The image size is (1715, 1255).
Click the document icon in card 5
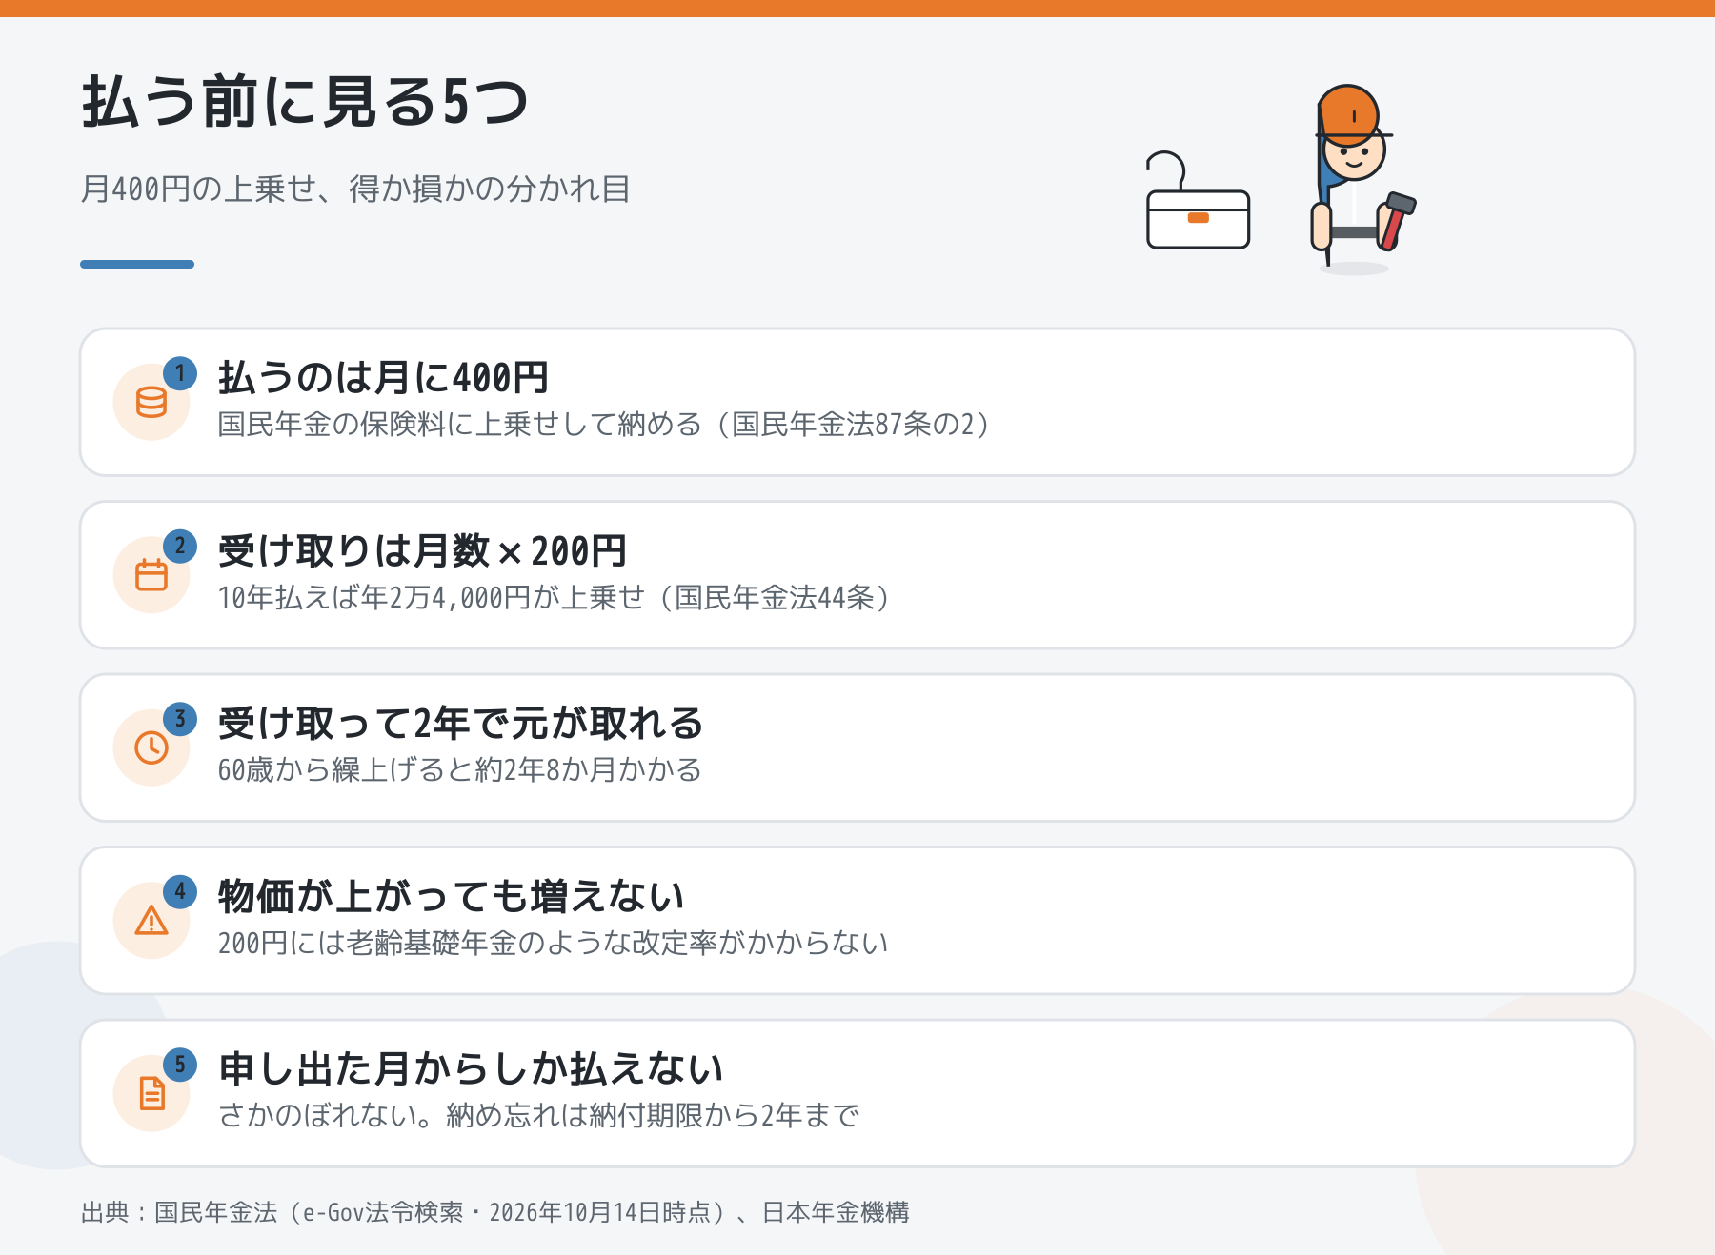click(151, 1093)
